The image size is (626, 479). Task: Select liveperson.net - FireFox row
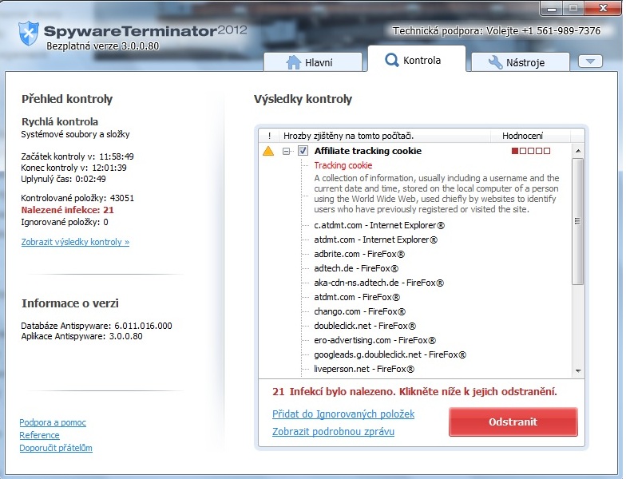click(364, 369)
